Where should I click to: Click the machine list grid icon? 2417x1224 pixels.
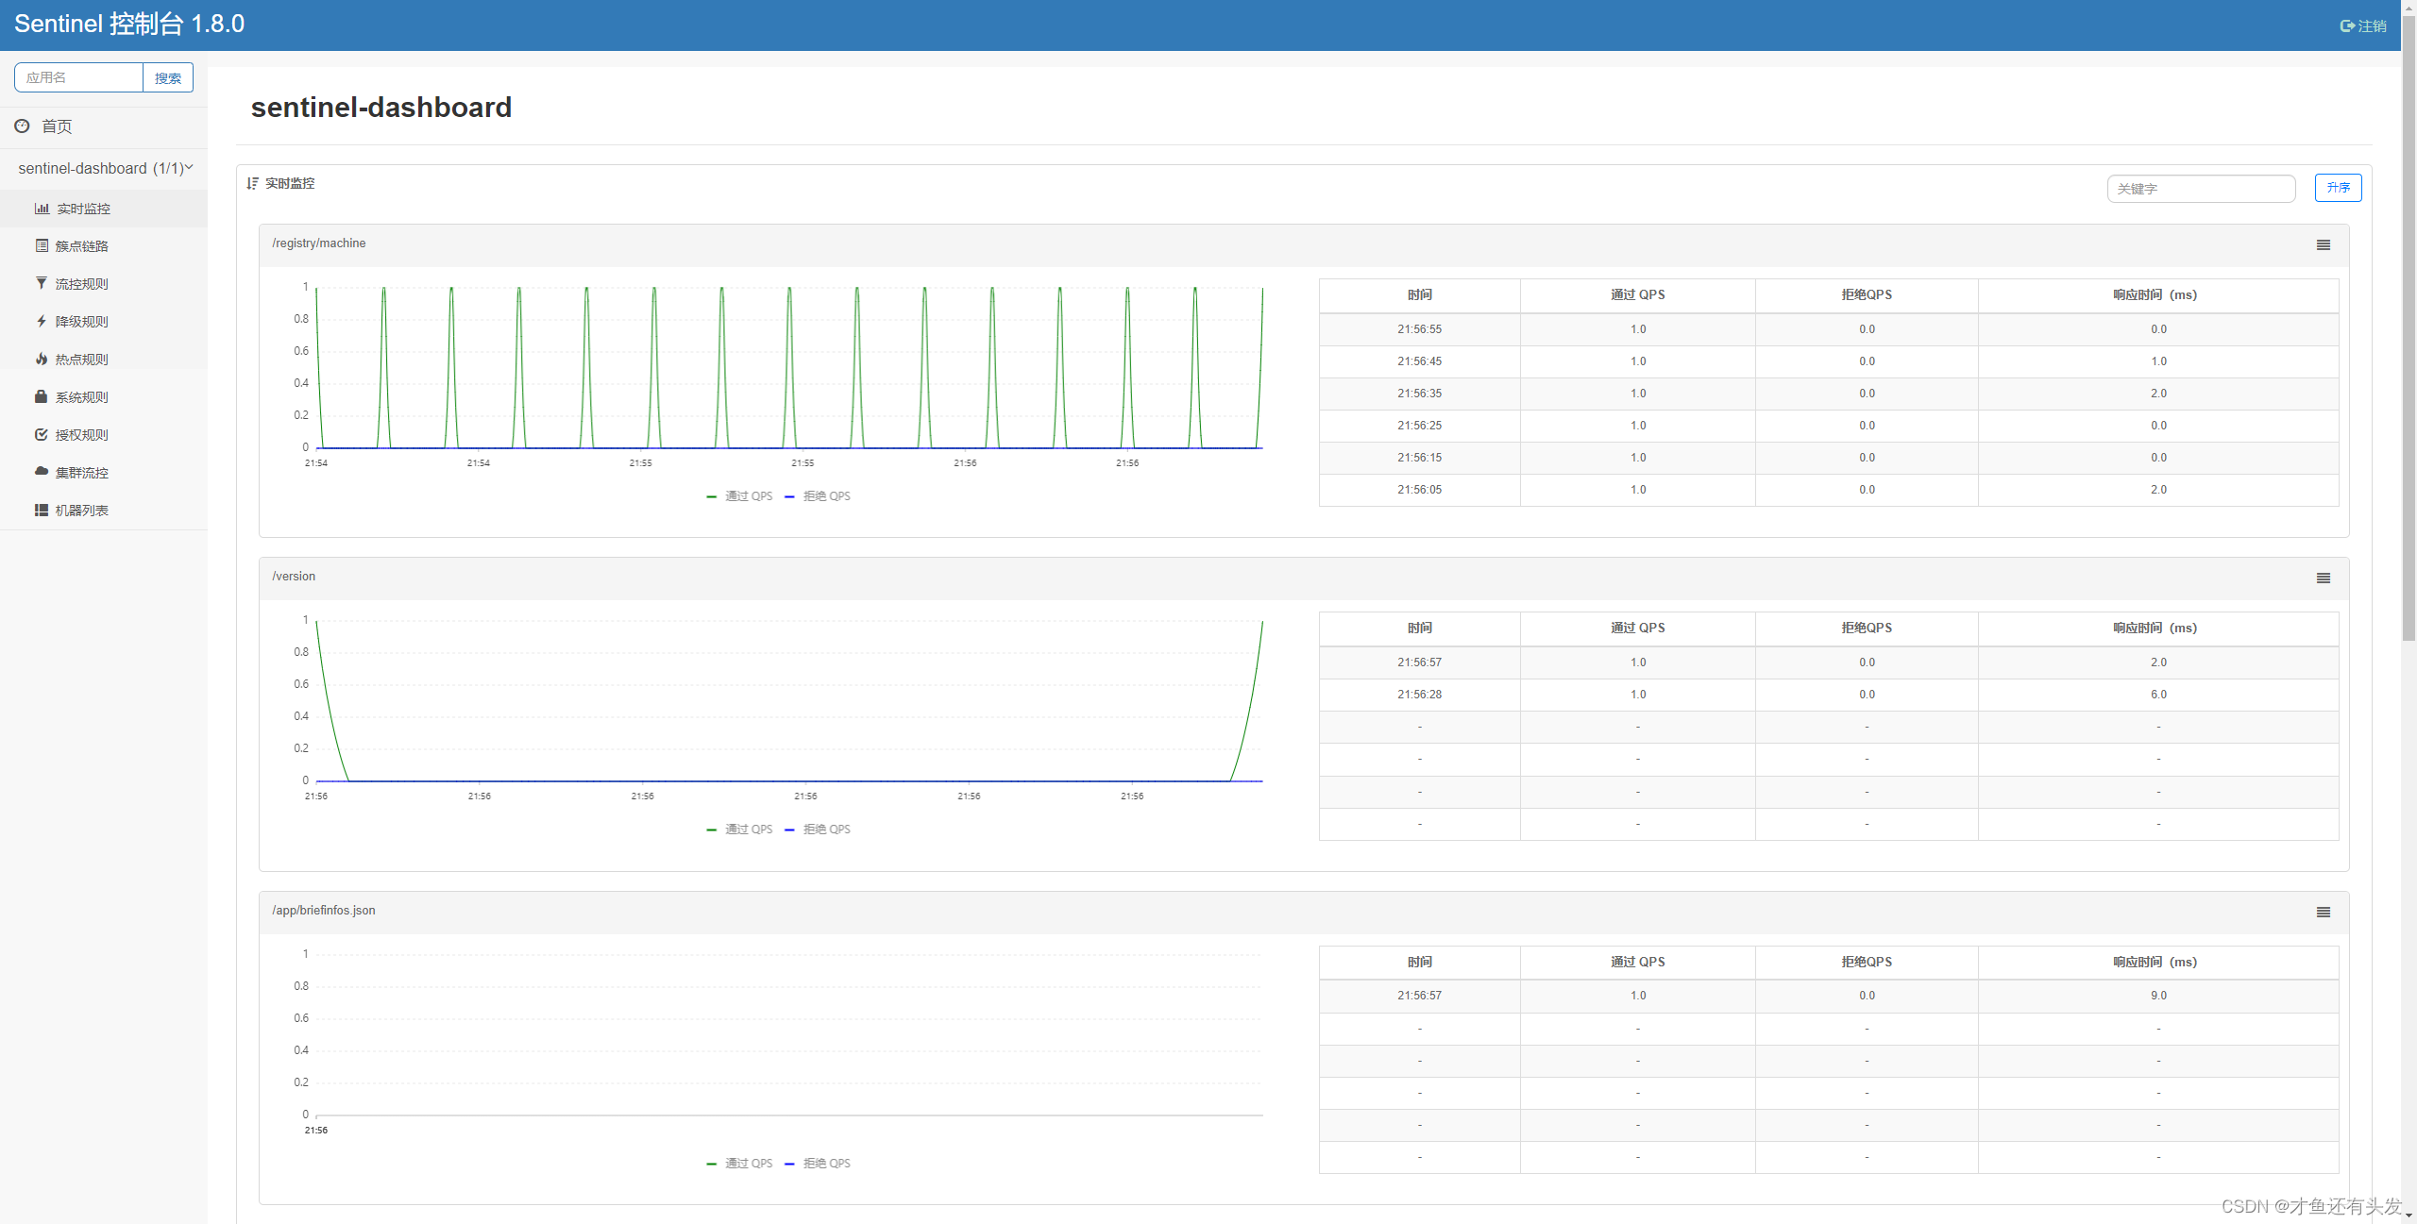(x=42, y=510)
